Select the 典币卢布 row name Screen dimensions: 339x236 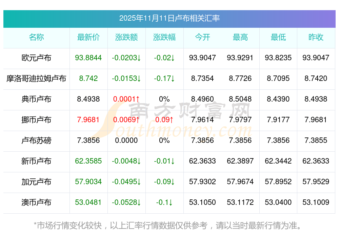pyautogui.click(x=36, y=99)
